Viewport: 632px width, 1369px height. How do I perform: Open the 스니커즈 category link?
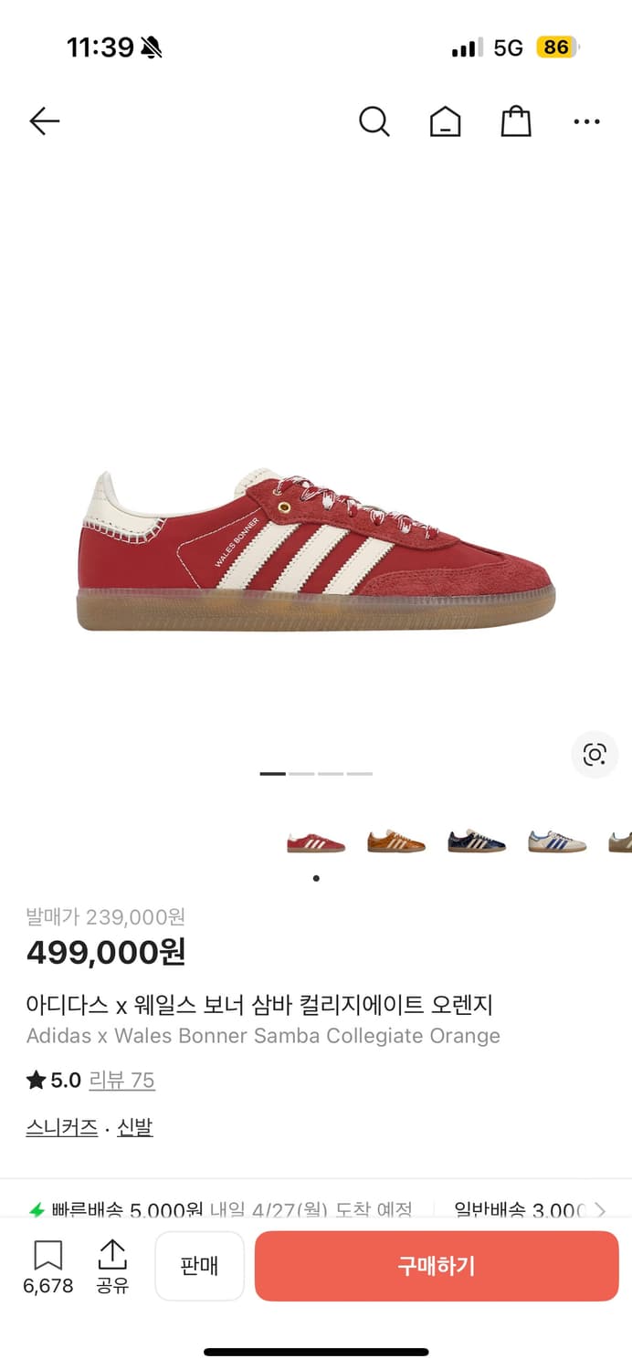(62, 1128)
